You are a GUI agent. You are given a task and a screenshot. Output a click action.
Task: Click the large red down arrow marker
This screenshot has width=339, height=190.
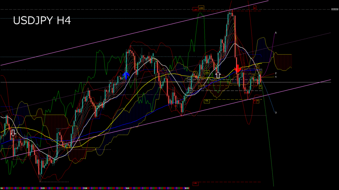(x=237, y=69)
